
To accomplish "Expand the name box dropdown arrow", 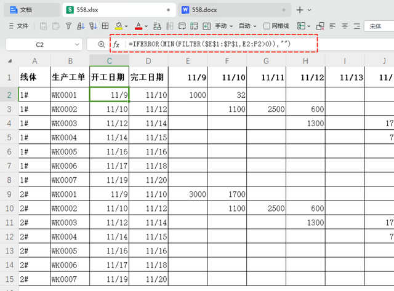I will coord(77,45).
